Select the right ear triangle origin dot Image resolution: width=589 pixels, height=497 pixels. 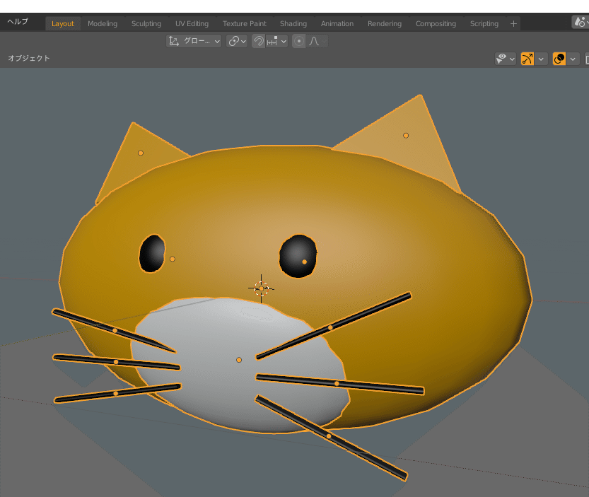(x=406, y=136)
